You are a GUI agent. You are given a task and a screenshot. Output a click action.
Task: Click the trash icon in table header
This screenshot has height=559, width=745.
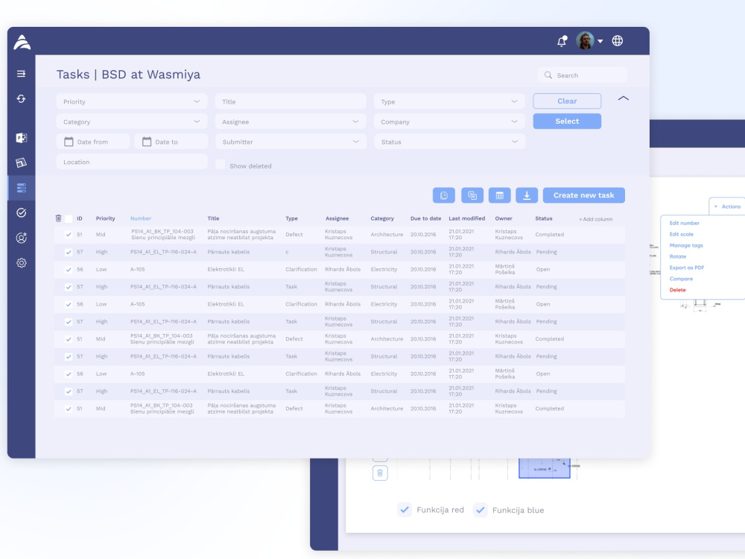[58, 218]
